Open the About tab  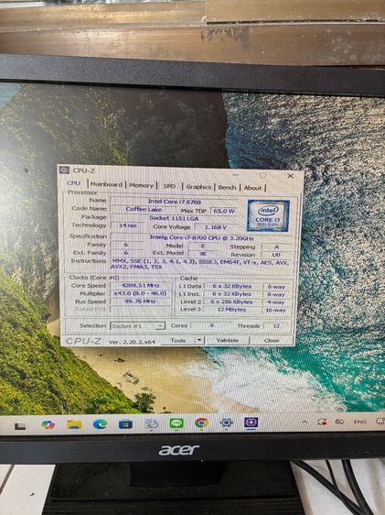[x=252, y=188]
